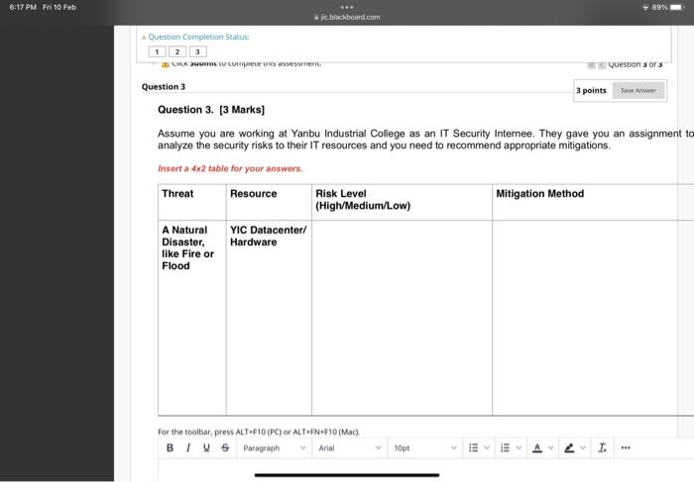Open the Arial font family dropdown
Image resolution: width=694 pixels, height=482 pixels.
[350, 447]
